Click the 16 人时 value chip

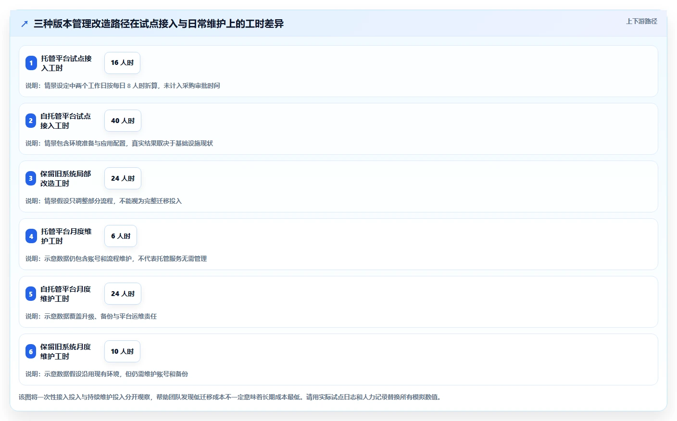(x=122, y=63)
